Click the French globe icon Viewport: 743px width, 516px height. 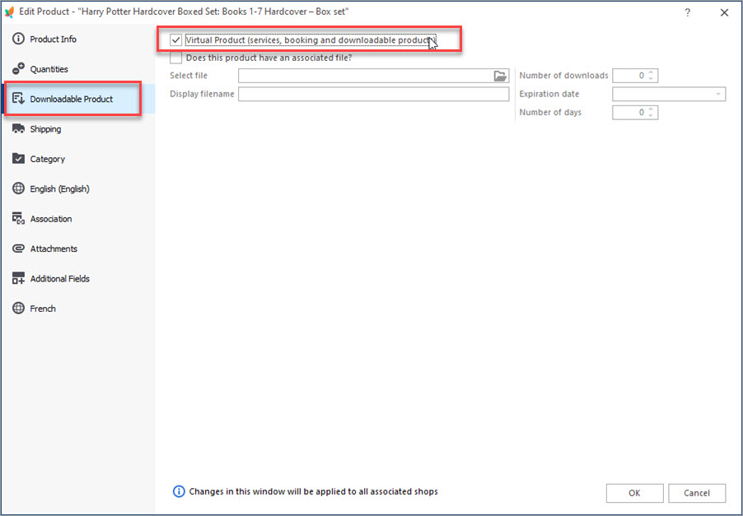point(18,308)
